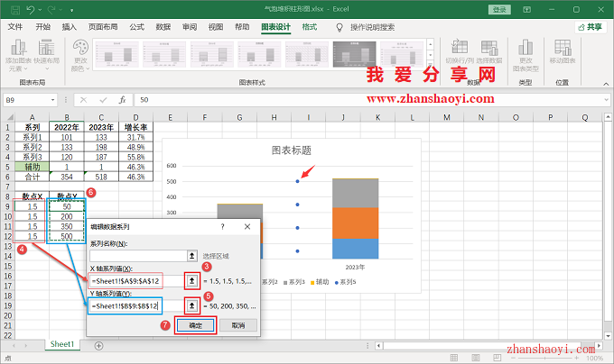Screen dimensions: 614x364
Task: Click Select Data icon
Action: [x=489, y=47]
